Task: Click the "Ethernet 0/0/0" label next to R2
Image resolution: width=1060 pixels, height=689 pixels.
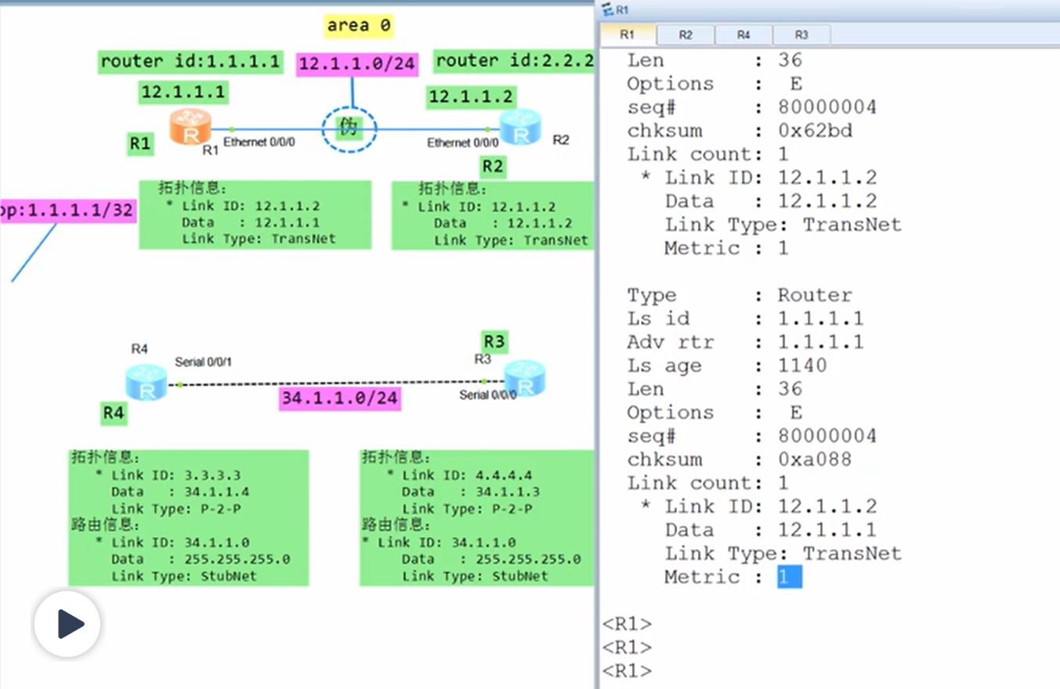Action: pos(462,142)
